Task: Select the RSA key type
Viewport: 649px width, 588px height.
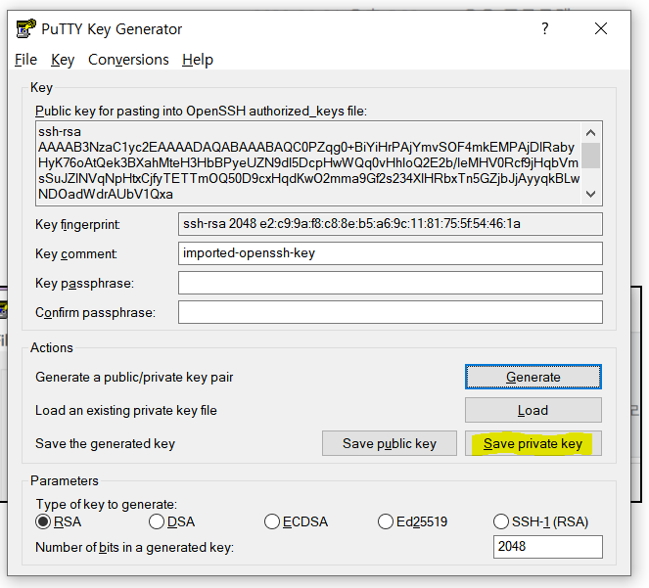Action: point(58,521)
